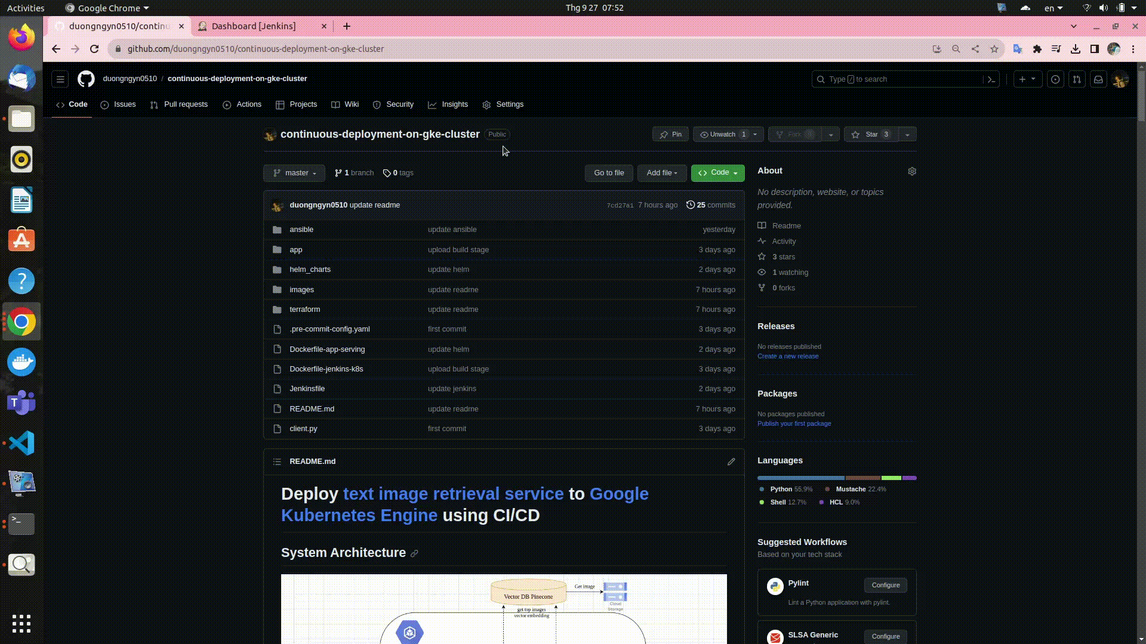This screenshot has height=644, width=1146.
Task: Star the repository
Action: pyautogui.click(x=865, y=134)
